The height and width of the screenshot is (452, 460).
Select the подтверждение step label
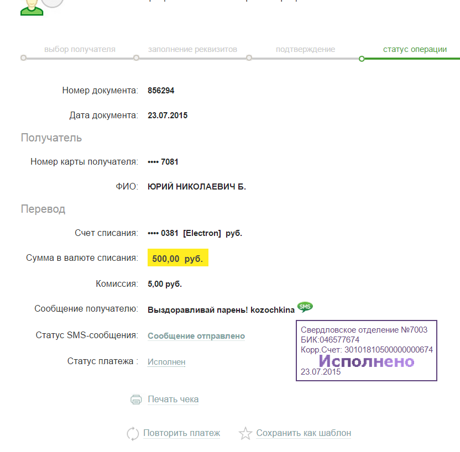[x=305, y=49]
